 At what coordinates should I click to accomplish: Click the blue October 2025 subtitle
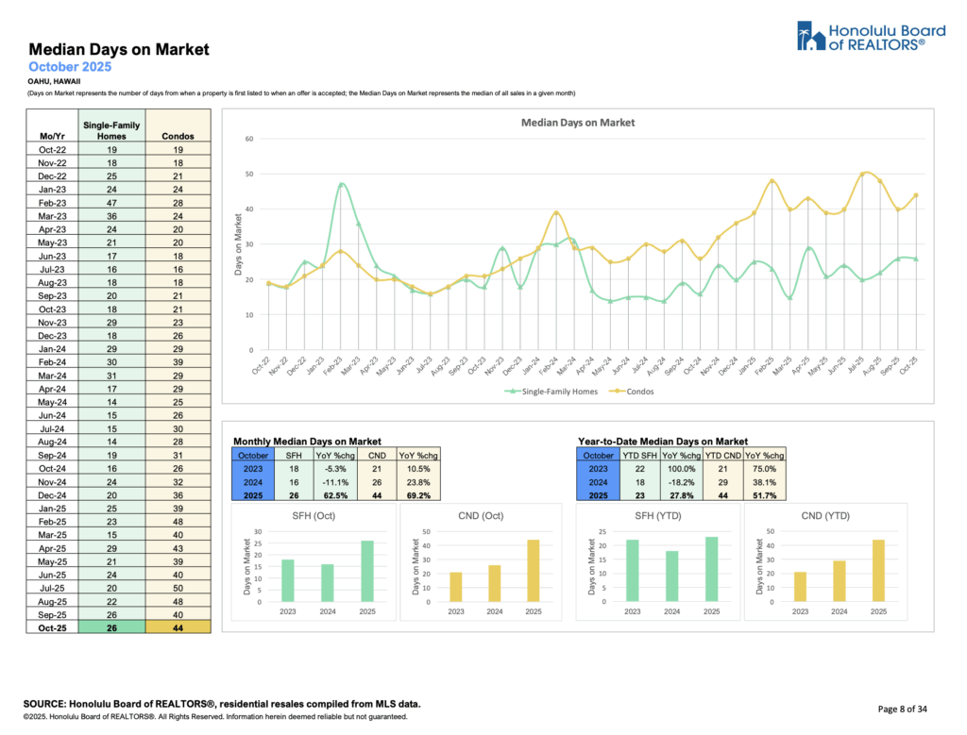click(70, 67)
